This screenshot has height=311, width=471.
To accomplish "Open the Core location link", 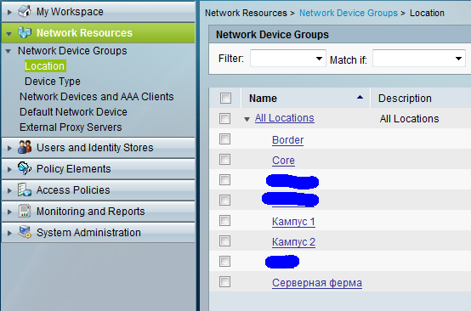I will 283,161.
